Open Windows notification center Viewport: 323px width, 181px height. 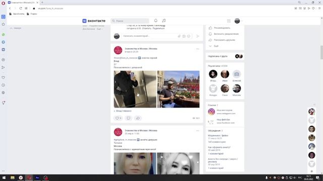(x=317, y=177)
